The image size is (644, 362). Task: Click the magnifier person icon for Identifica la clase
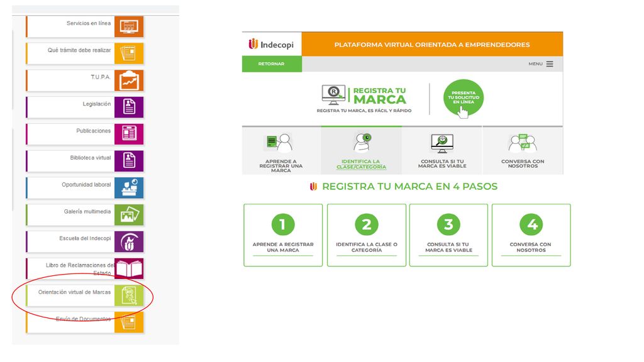362,143
